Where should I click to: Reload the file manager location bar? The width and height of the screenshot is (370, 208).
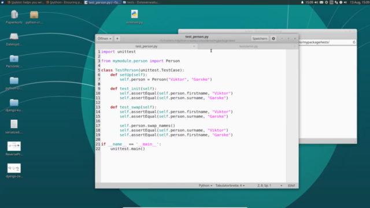coord(354,42)
